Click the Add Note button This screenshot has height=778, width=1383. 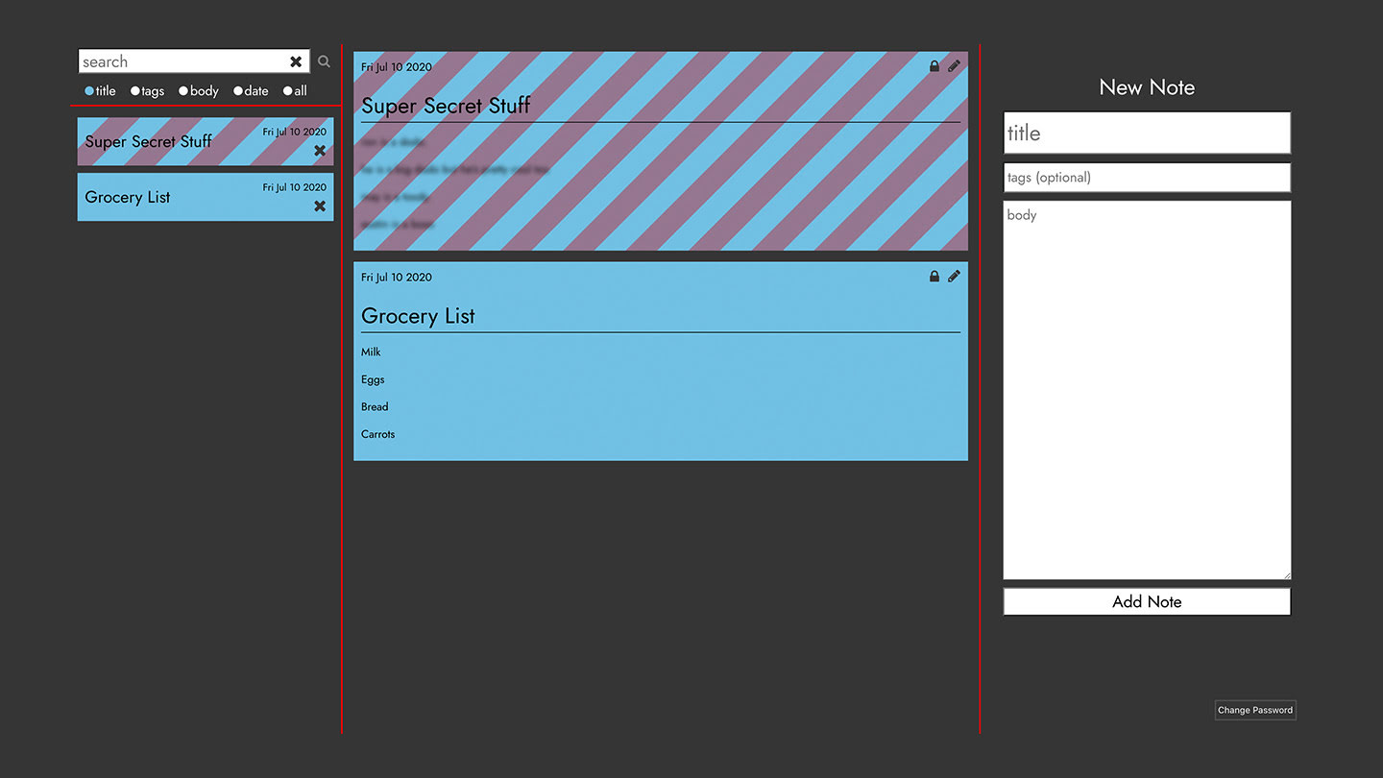pos(1147,602)
